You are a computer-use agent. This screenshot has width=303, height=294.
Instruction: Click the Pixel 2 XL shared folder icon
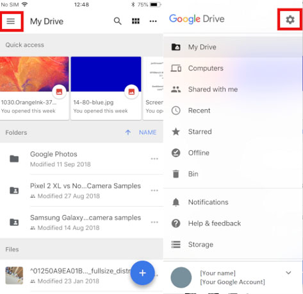[x=14, y=191]
